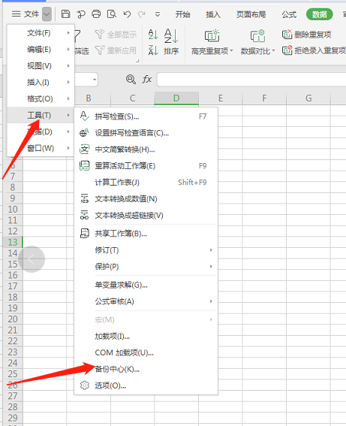Choose 选项(O) in the tools menu

(110, 385)
